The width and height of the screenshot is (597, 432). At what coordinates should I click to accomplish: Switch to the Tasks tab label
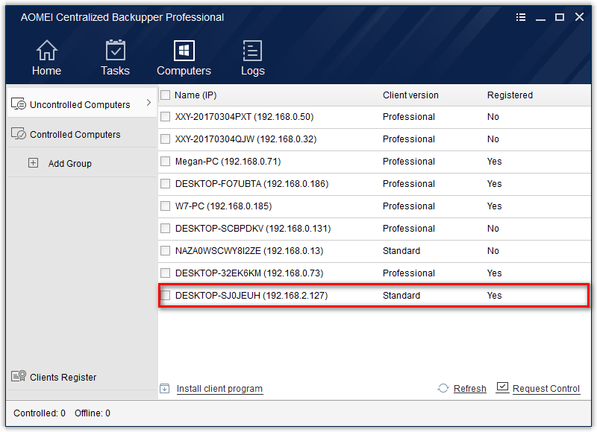click(x=115, y=71)
